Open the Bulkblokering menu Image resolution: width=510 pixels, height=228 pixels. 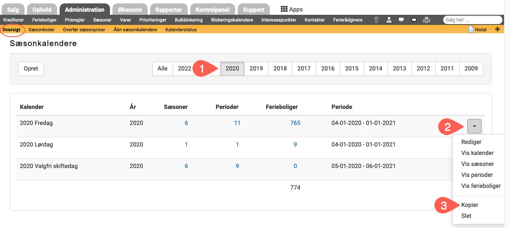189,20
